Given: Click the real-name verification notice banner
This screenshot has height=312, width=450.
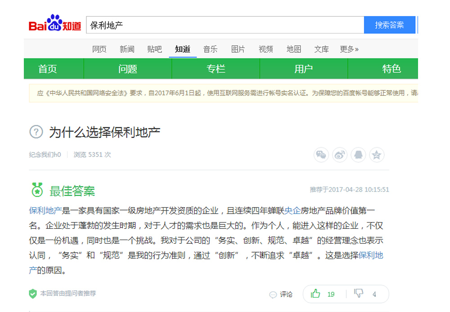Looking at the screenshot, I should (224, 93).
